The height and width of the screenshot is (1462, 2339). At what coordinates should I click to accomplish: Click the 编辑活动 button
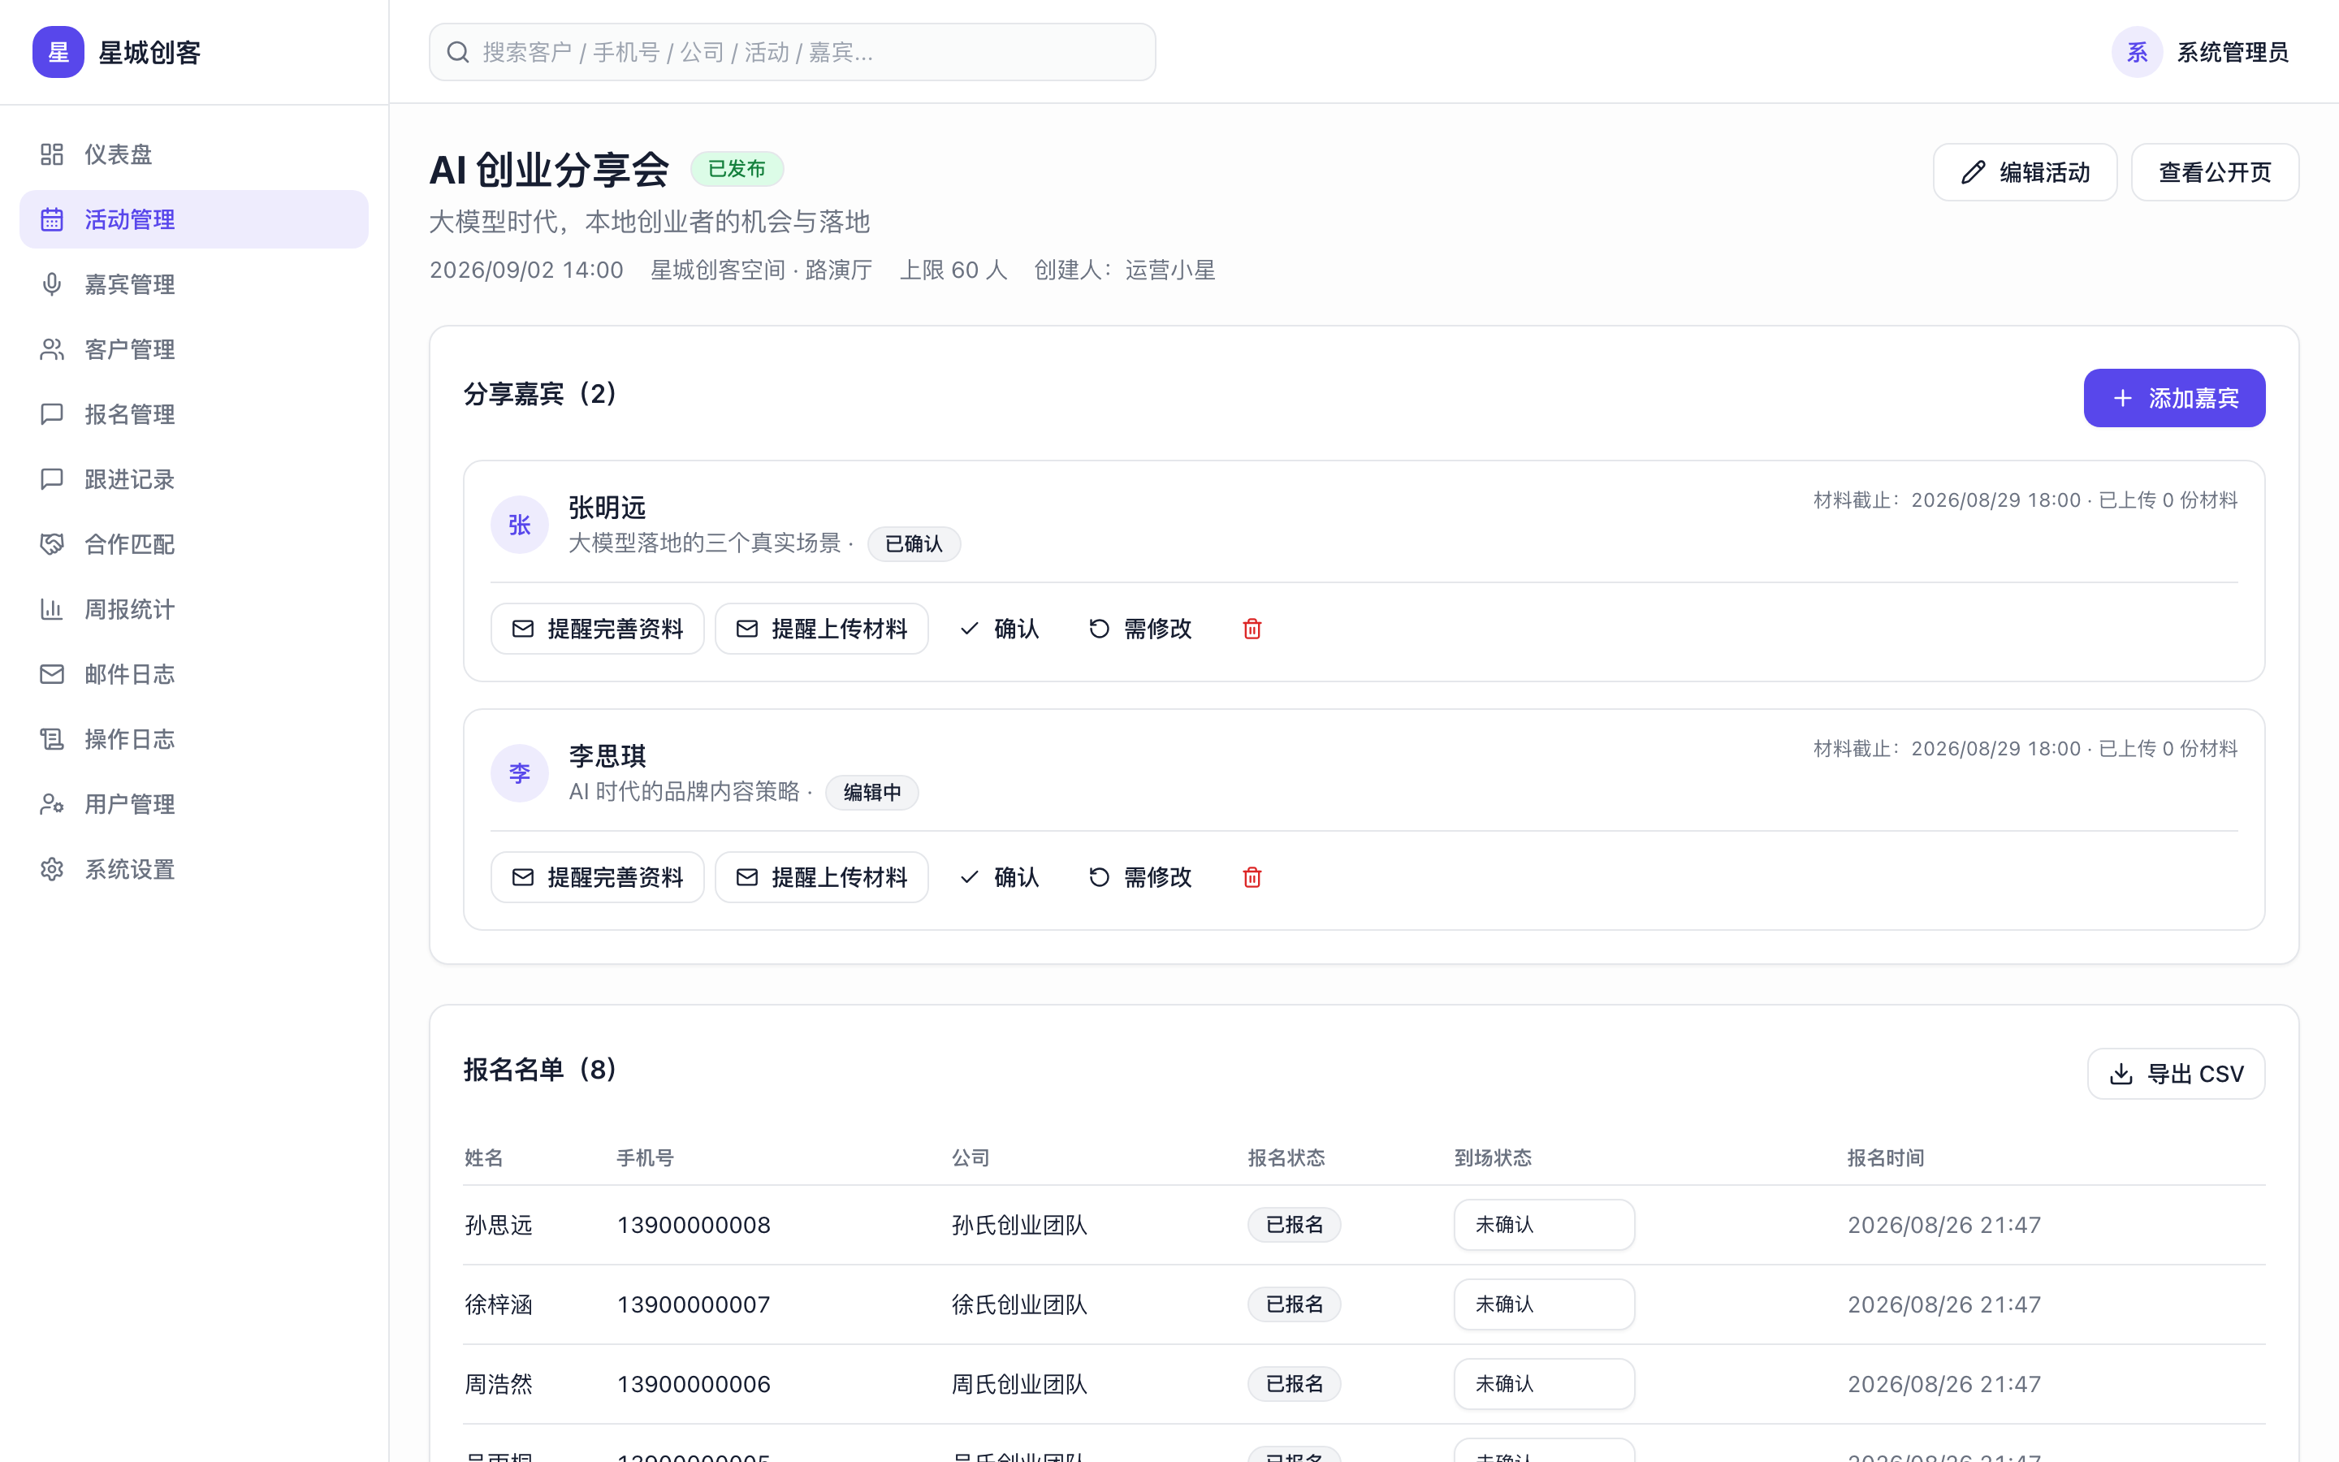click(2025, 172)
